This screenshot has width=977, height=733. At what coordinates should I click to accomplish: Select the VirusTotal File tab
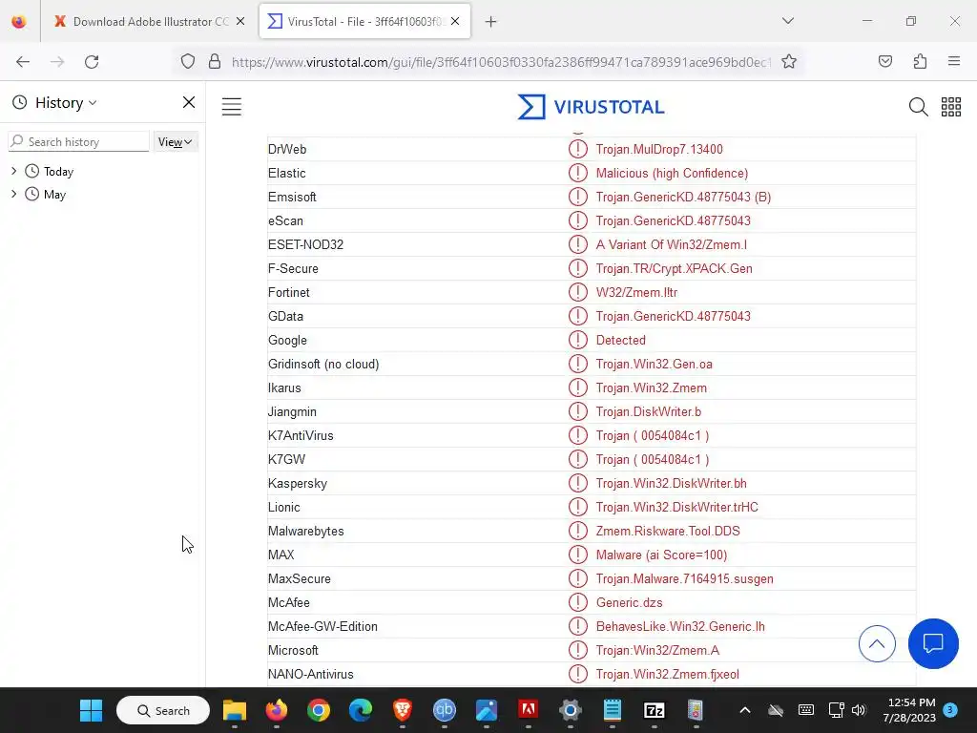pos(364,21)
